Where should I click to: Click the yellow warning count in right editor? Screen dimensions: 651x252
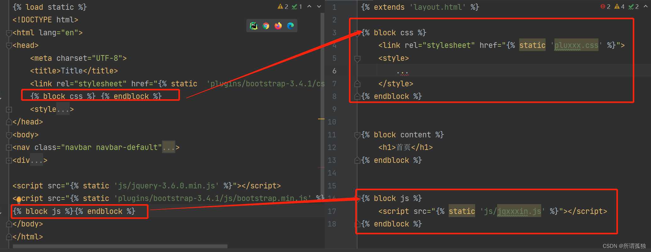click(x=619, y=7)
